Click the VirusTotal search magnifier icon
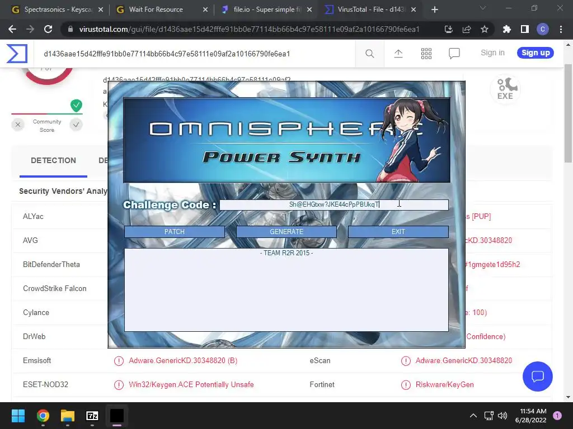This screenshot has height=429, width=573. (369, 54)
